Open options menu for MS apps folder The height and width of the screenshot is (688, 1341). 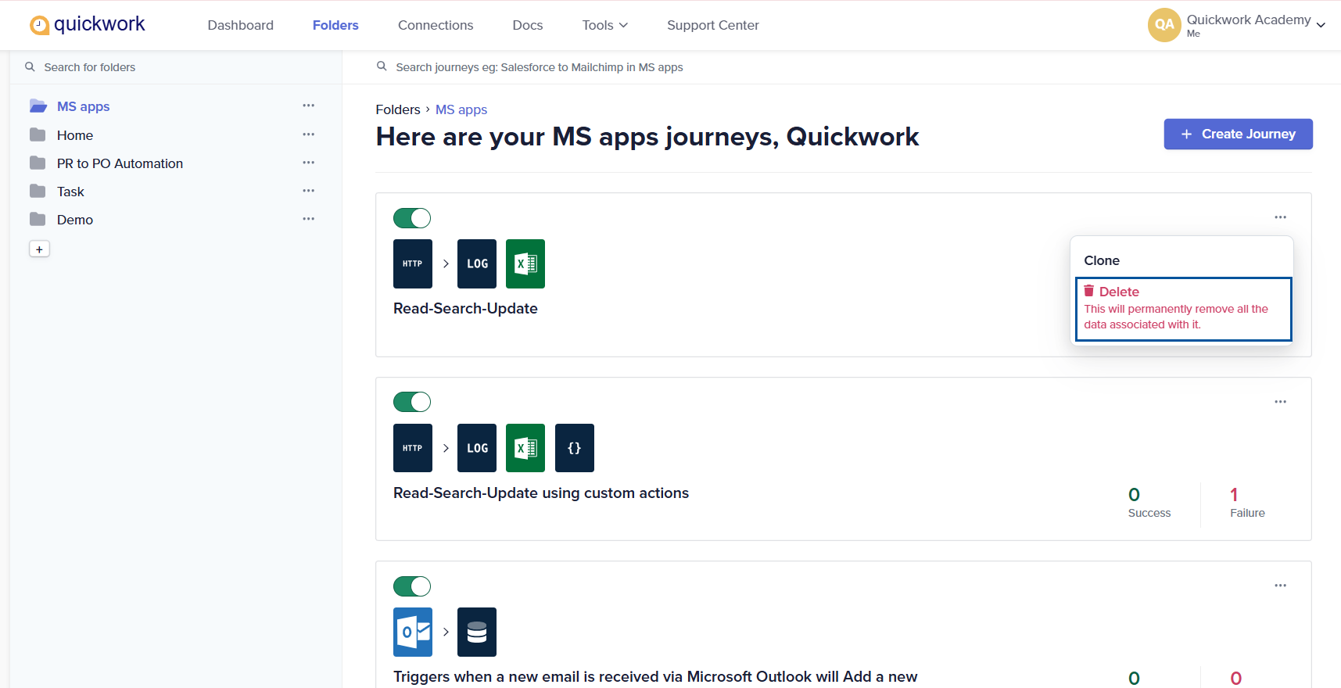[x=309, y=106]
